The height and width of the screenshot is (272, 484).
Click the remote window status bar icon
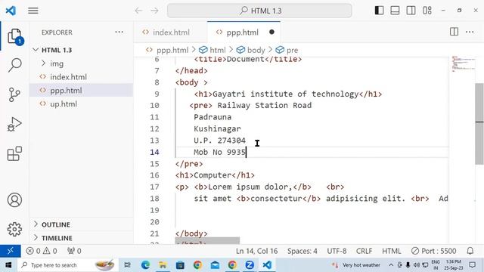[10, 251]
